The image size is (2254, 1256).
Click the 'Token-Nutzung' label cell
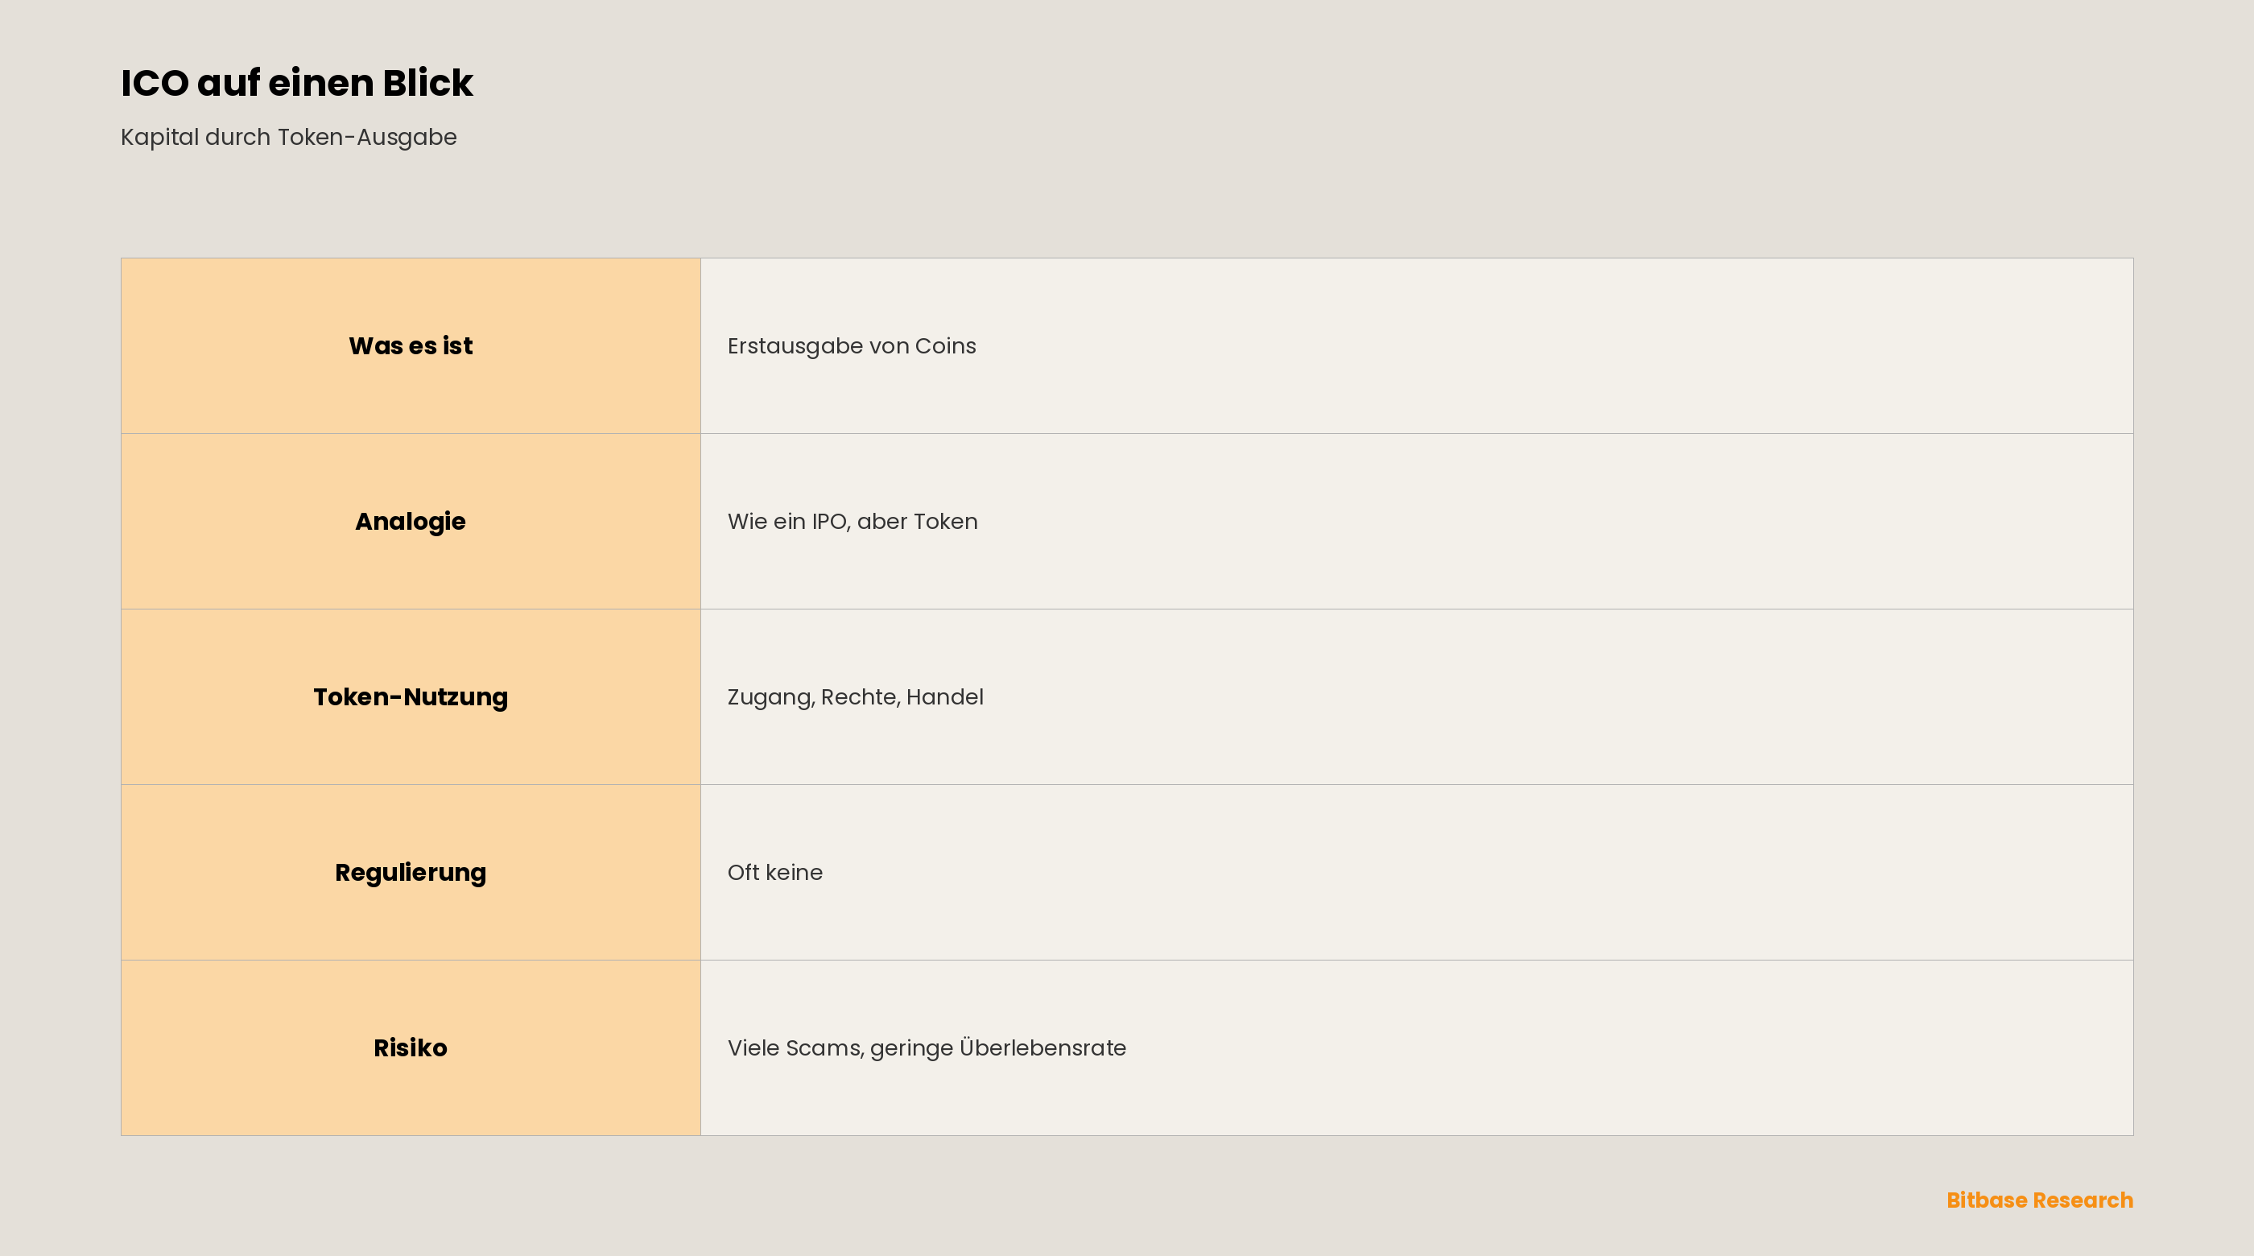pyautogui.click(x=411, y=696)
